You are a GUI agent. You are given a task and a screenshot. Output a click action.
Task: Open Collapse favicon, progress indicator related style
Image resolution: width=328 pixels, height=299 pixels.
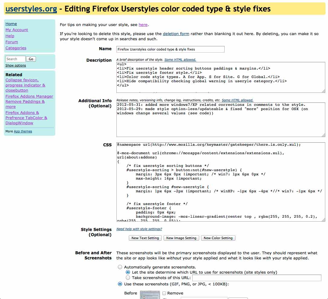pyautogui.click(x=25, y=85)
